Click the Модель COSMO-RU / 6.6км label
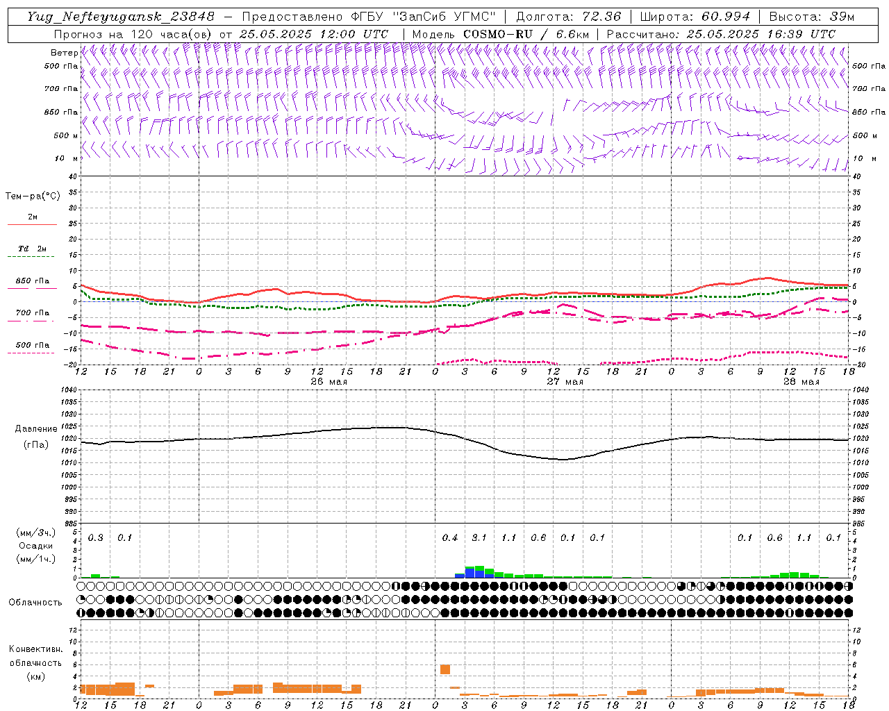The width and height of the screenshot is (889, 711). coord(500,34)
